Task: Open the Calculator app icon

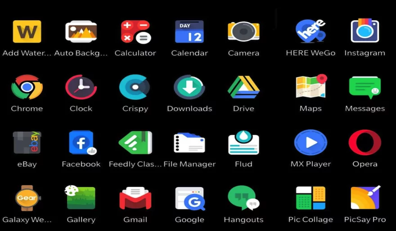Action: [x=135, y=32]
